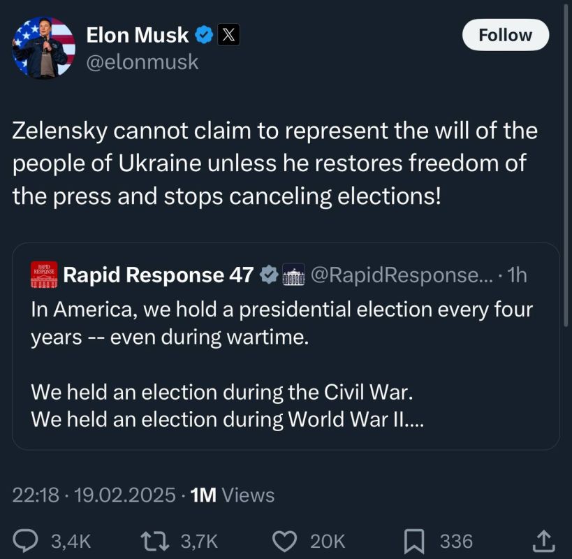Like the post with heart icon
The height and width of the screenshot is (559, 572).
click(285, 541)
